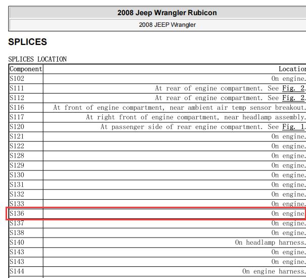306x278 pixels.
Task: Click the '2008 Jeep Wrangler Rubicon' title
Action: [167, 13]
